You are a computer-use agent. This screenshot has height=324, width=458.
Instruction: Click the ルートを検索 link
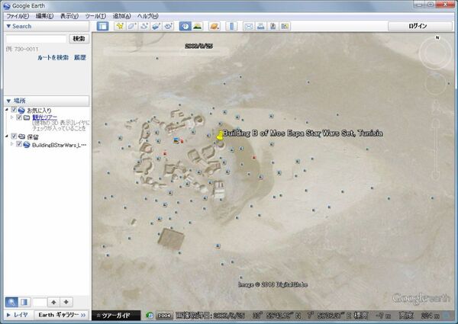point(53,58)
